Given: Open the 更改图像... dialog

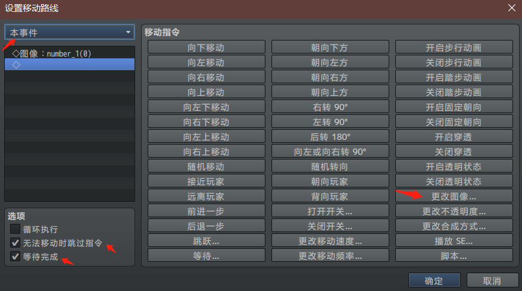Looking at the screenshot, I should pyautogui.click(x=454, y=196).
